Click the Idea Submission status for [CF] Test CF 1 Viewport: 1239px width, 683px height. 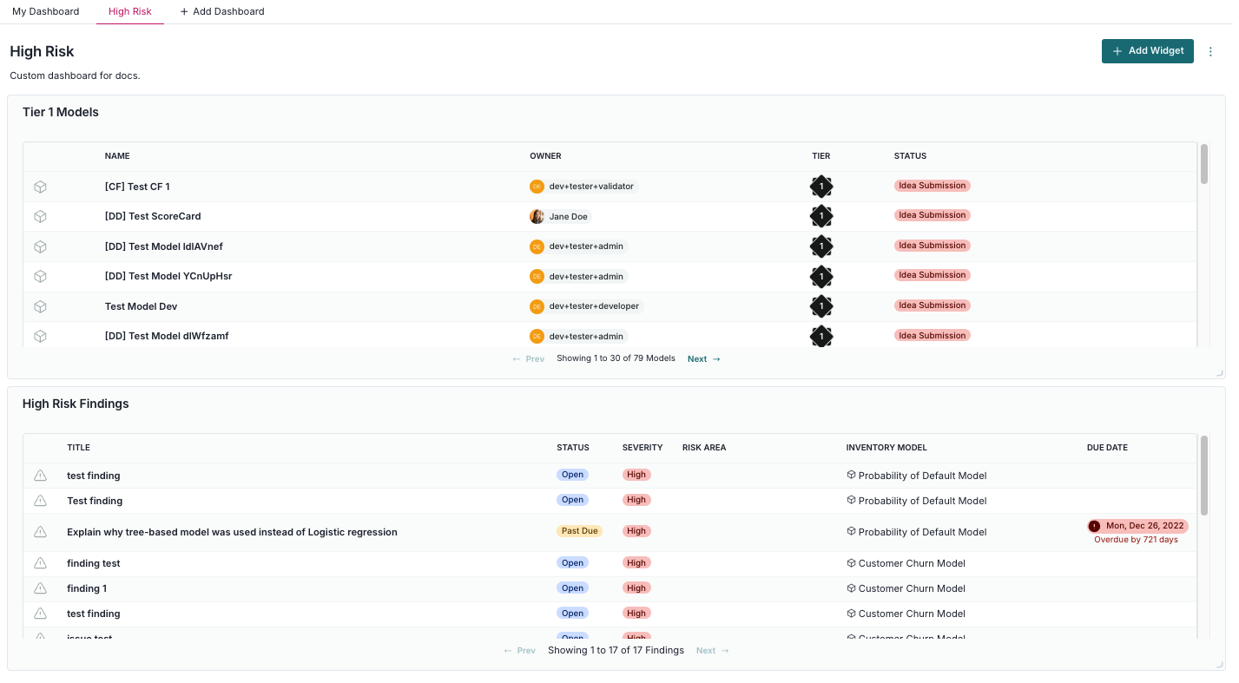coord(932,186)
